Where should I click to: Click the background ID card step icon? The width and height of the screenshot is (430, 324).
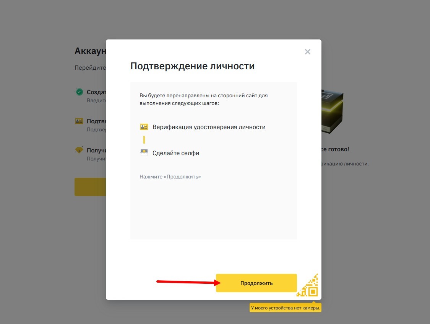tap(79, 121)
